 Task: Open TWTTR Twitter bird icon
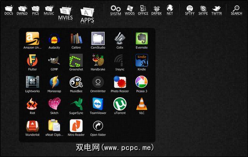(217, 10)
